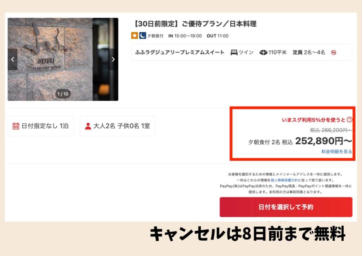
Task: Click the ふふラグジュアリープレミアムスイート room name
Action: point(180,52)
